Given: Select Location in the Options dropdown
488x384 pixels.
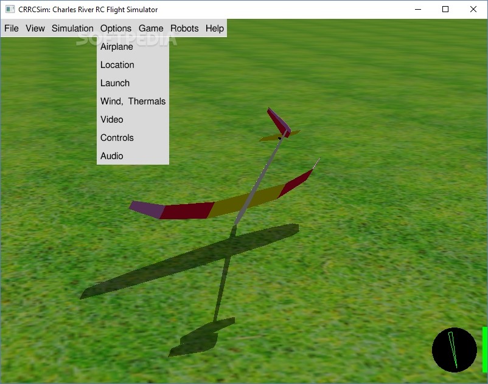Looking at the screenshot, I should point(133,65).
